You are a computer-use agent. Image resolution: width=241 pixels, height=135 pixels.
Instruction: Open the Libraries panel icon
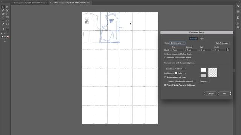[238, 6]
